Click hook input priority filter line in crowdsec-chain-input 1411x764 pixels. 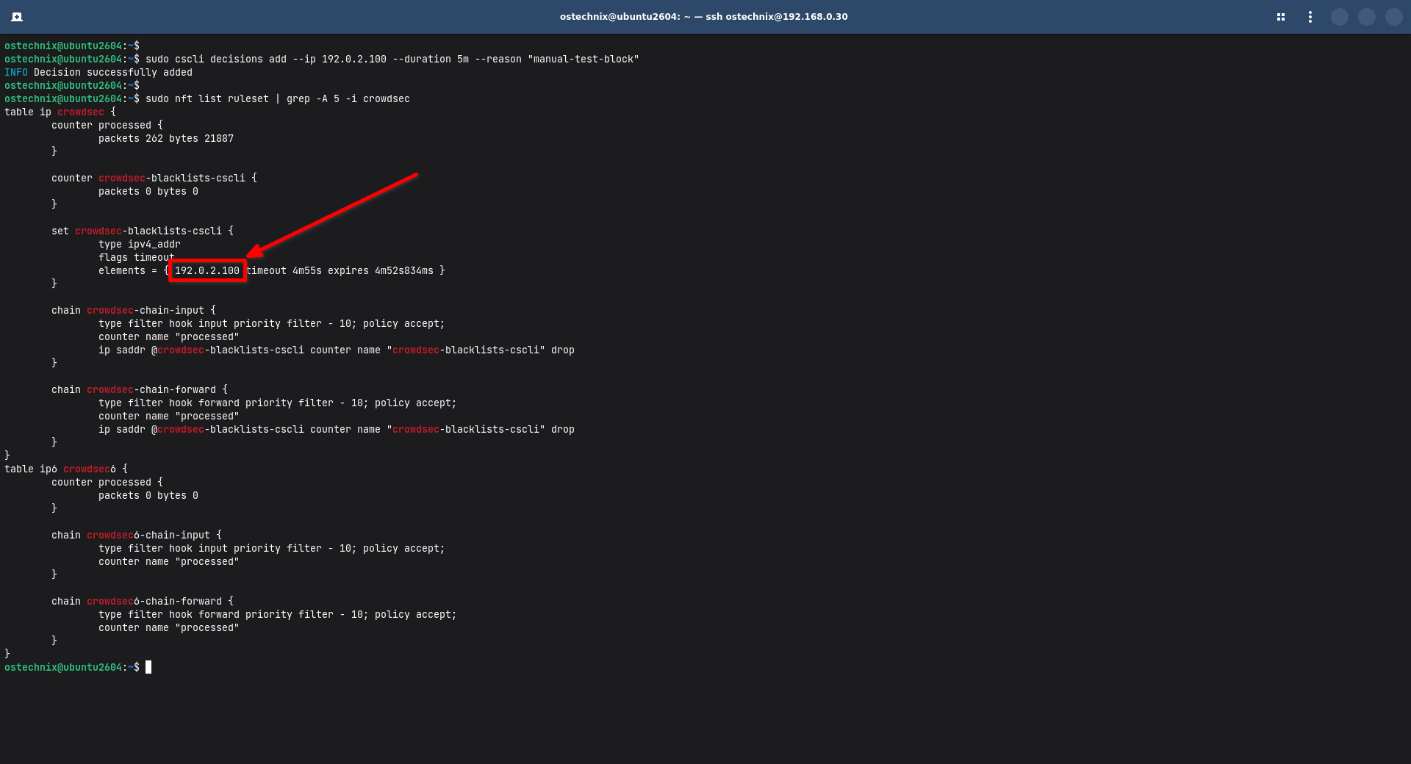(x=272, y=324)
